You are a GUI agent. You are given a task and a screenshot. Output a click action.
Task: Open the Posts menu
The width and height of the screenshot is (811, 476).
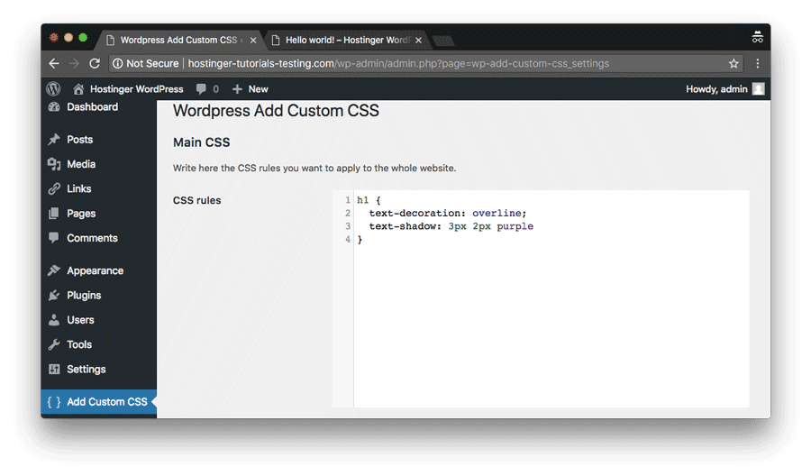click(x=79, y=140)
